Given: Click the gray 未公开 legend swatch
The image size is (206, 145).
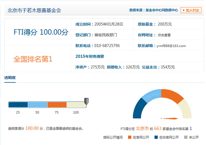Looking at the screenshot, I should (186, 137).
